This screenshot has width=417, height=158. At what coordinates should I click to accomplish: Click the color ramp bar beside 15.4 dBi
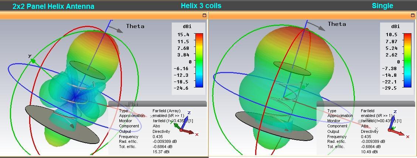coord(199,60)
